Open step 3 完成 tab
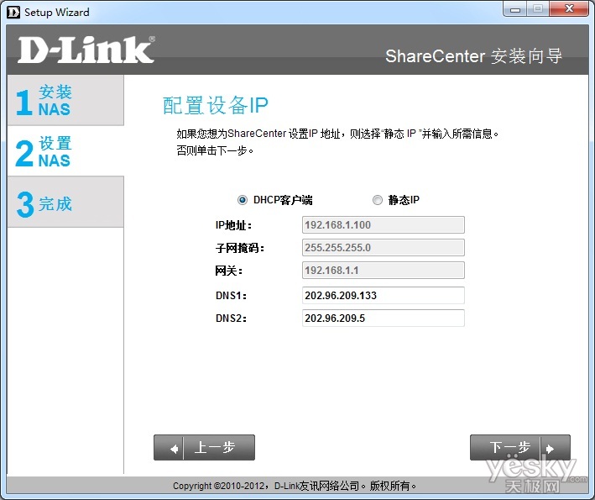The width and height of the screenshot is (595, 500). point(65,203)
